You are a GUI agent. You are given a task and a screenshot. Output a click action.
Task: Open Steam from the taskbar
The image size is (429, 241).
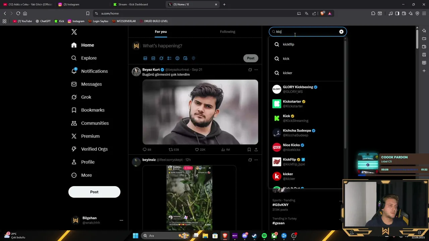point(254,236)
